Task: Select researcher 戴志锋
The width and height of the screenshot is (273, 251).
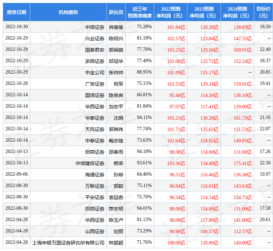Action: pos(116,141)
